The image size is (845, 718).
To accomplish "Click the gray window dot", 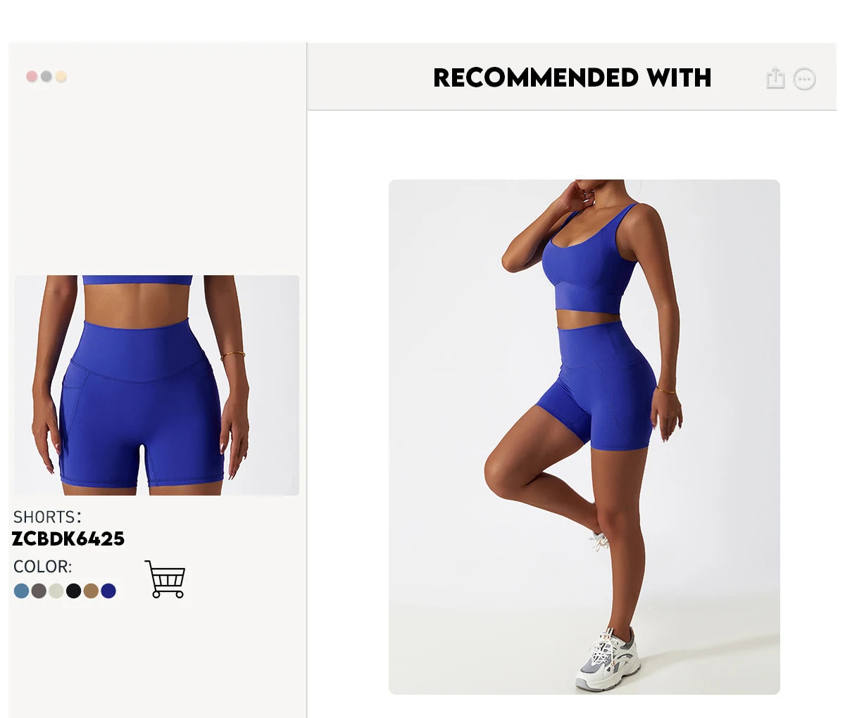I will tap(46, 76).
